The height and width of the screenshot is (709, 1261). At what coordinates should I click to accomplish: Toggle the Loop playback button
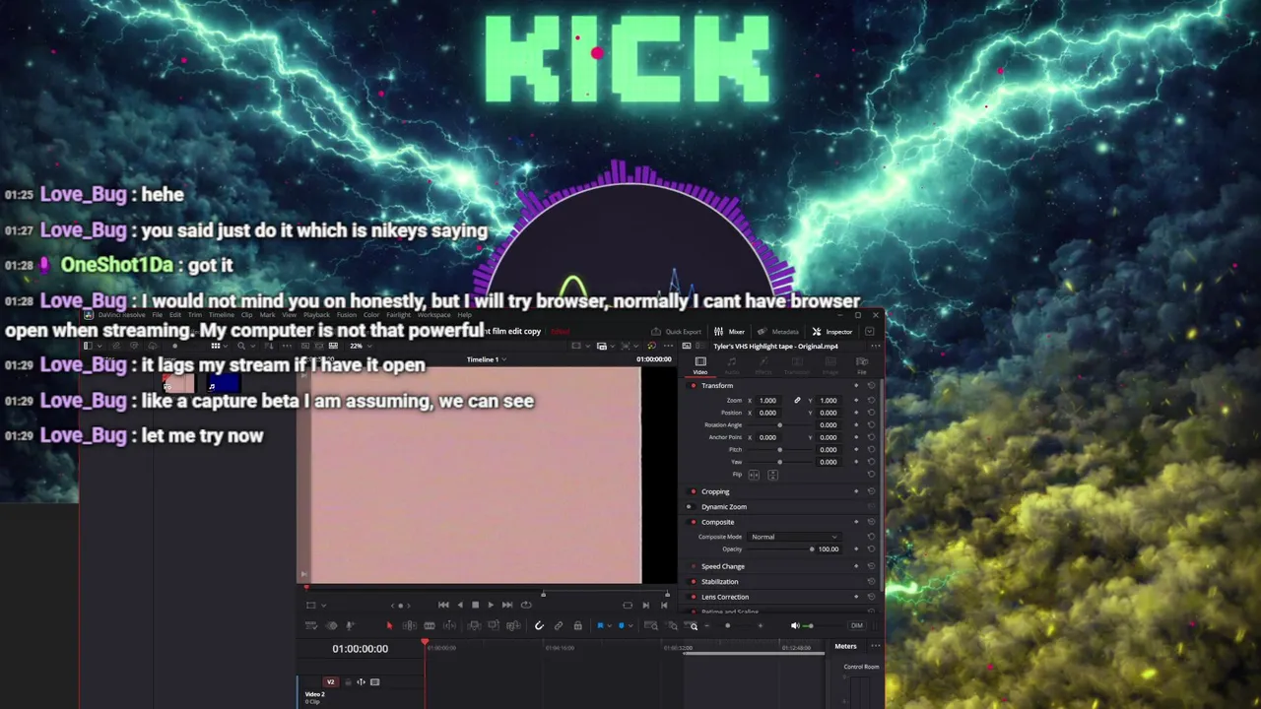[x=526, y=605]
